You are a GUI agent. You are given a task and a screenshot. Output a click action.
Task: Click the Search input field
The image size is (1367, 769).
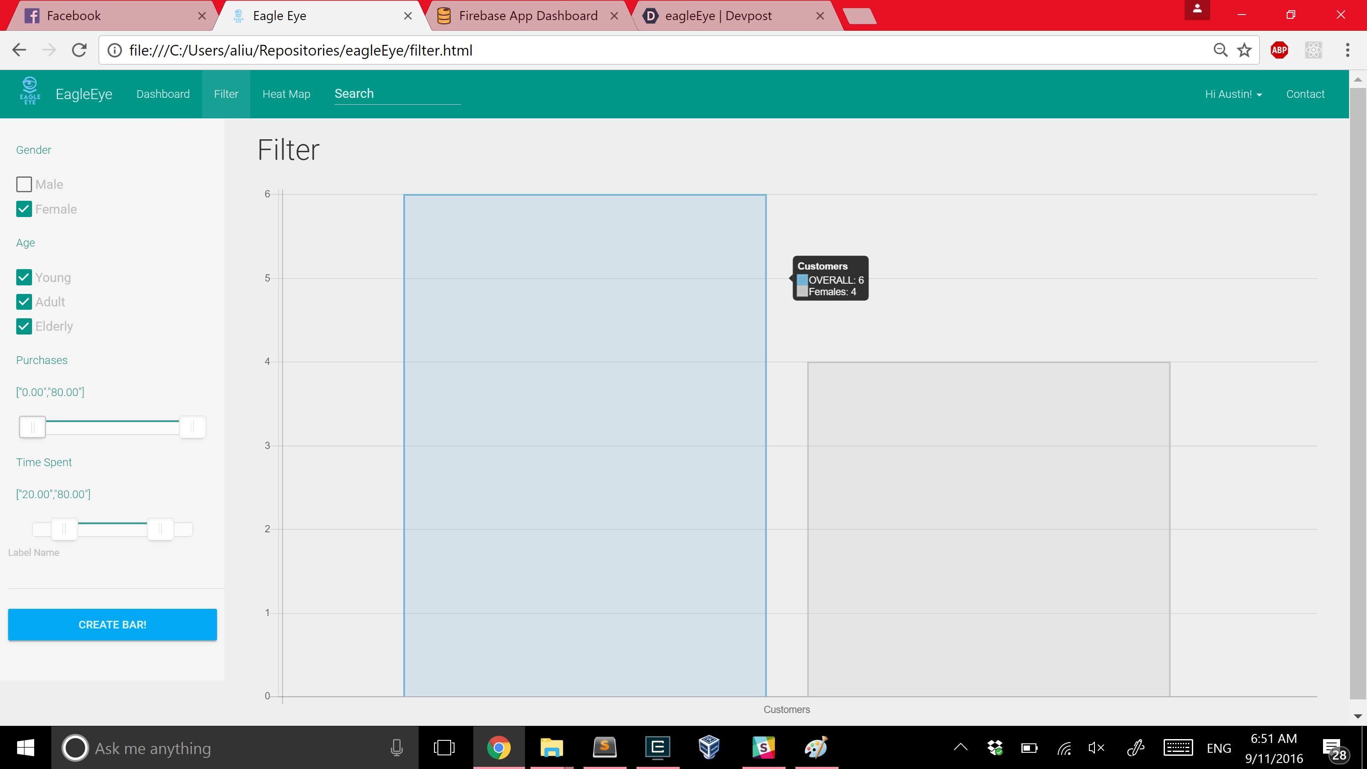click(x=397, y=94)
